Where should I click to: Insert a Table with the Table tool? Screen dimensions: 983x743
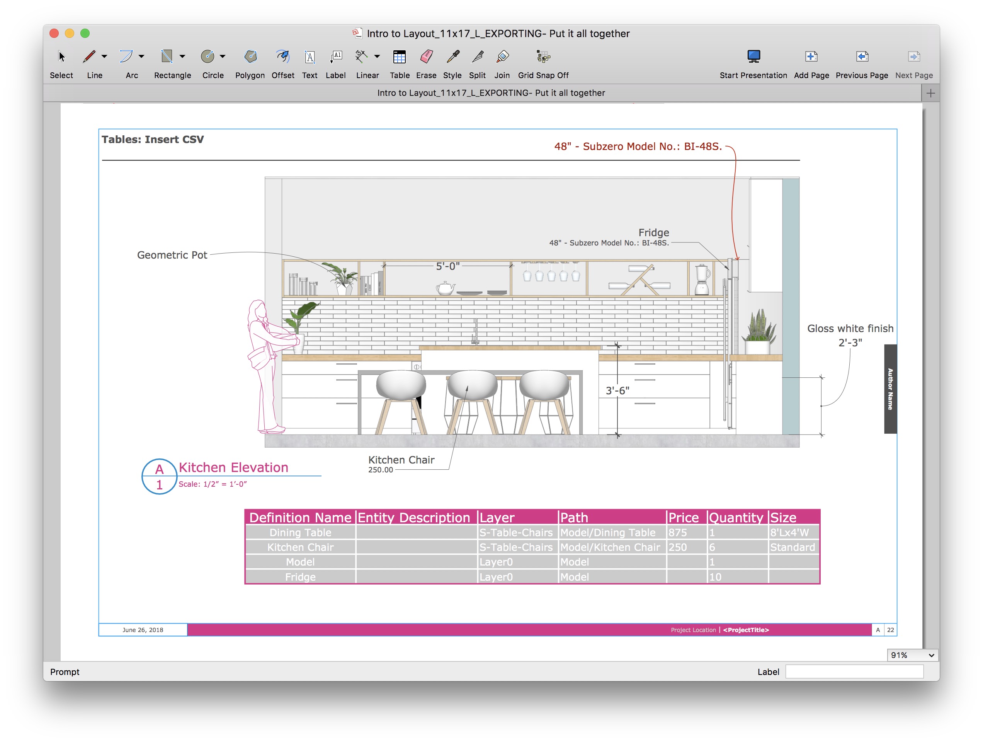[399, 57]
